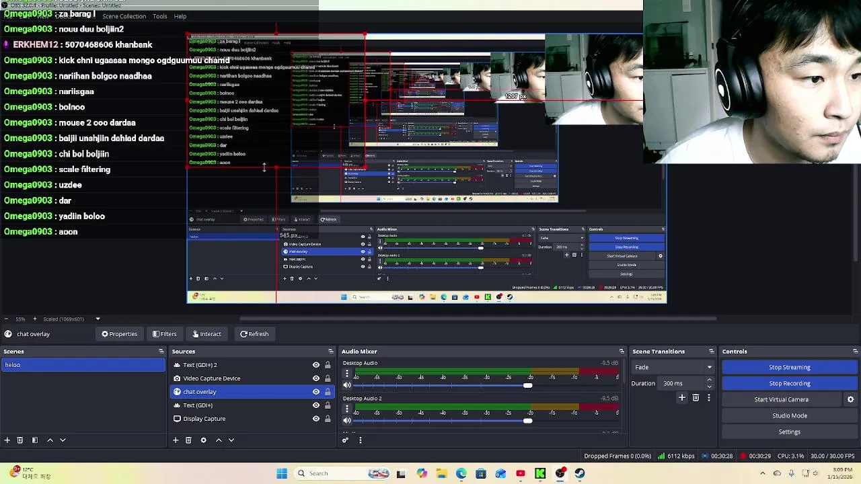Open the Scene Collection menu
This screenshot has height=484, width=861.
(x=124, y=16)
